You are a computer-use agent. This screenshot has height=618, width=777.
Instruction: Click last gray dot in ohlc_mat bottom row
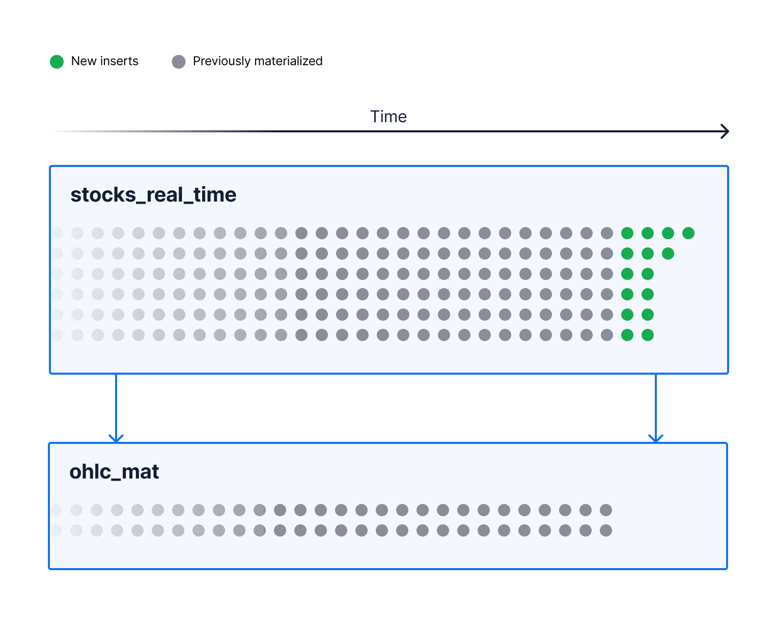tap(606, 530)
